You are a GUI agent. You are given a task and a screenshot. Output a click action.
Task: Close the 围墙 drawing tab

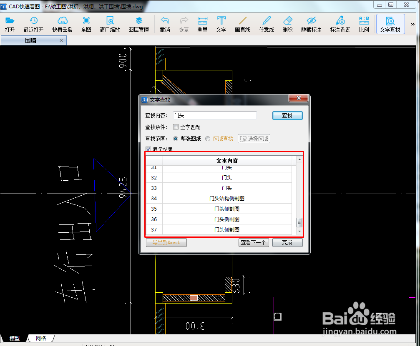coord(61,40)
